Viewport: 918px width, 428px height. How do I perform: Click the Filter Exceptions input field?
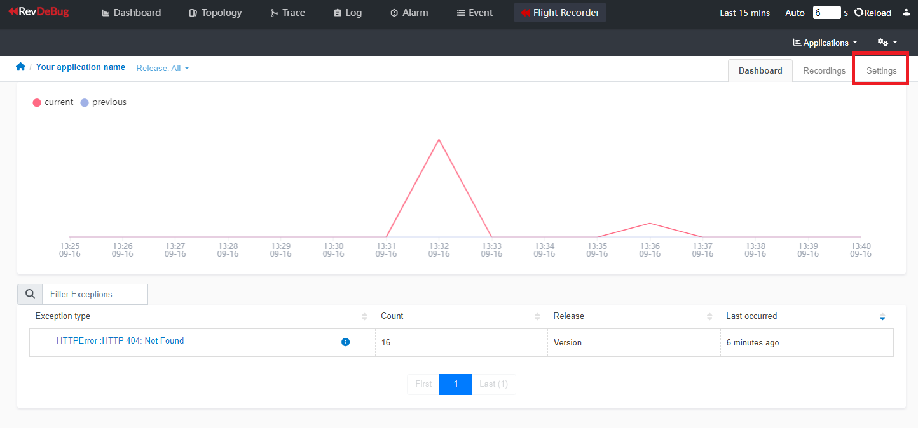click(x=95, y=294)
